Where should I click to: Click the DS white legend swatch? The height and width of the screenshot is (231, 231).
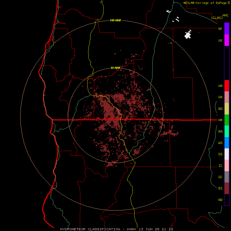click(x=227, y=154)
